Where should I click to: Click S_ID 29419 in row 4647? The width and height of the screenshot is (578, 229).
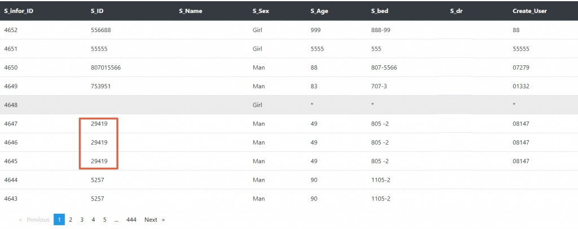pyautogui.click(x=99, y=124)
